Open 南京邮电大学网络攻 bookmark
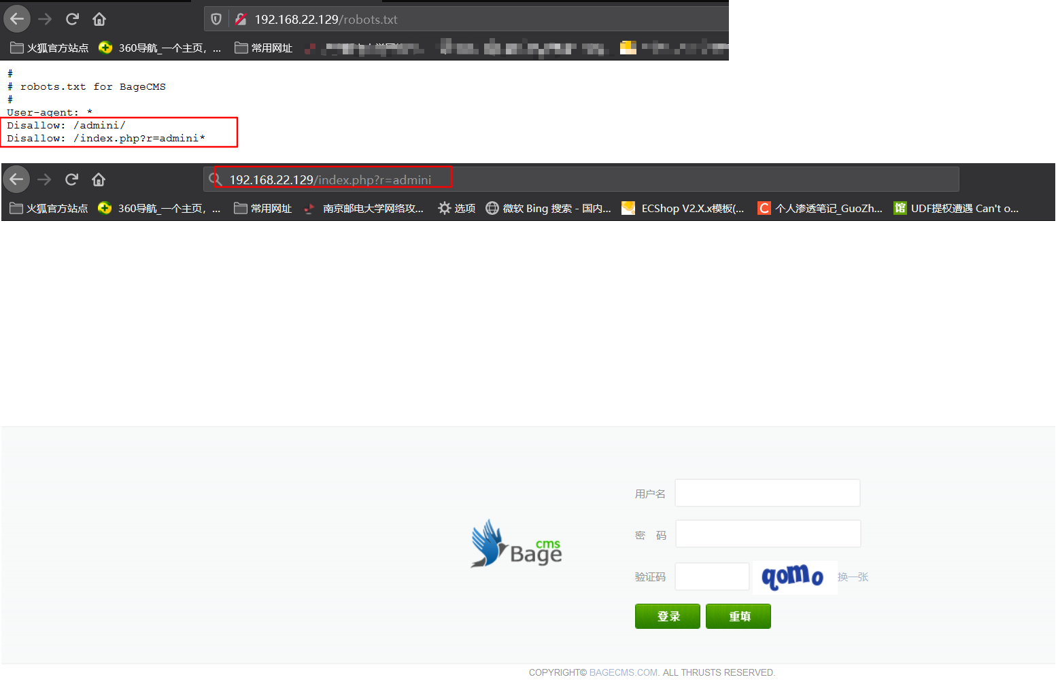The image size is (1058, 688). coord(364,208)
